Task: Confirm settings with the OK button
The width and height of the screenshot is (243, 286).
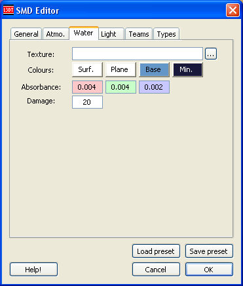Action: point(209,270)
